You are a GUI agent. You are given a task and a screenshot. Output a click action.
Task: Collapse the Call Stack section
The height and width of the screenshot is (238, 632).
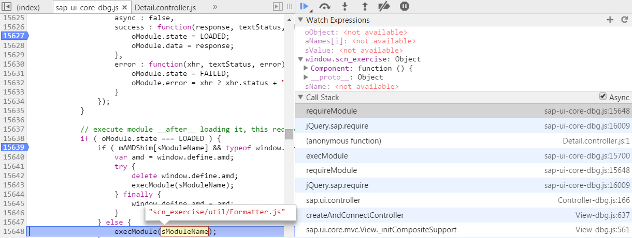click(300, 98)
